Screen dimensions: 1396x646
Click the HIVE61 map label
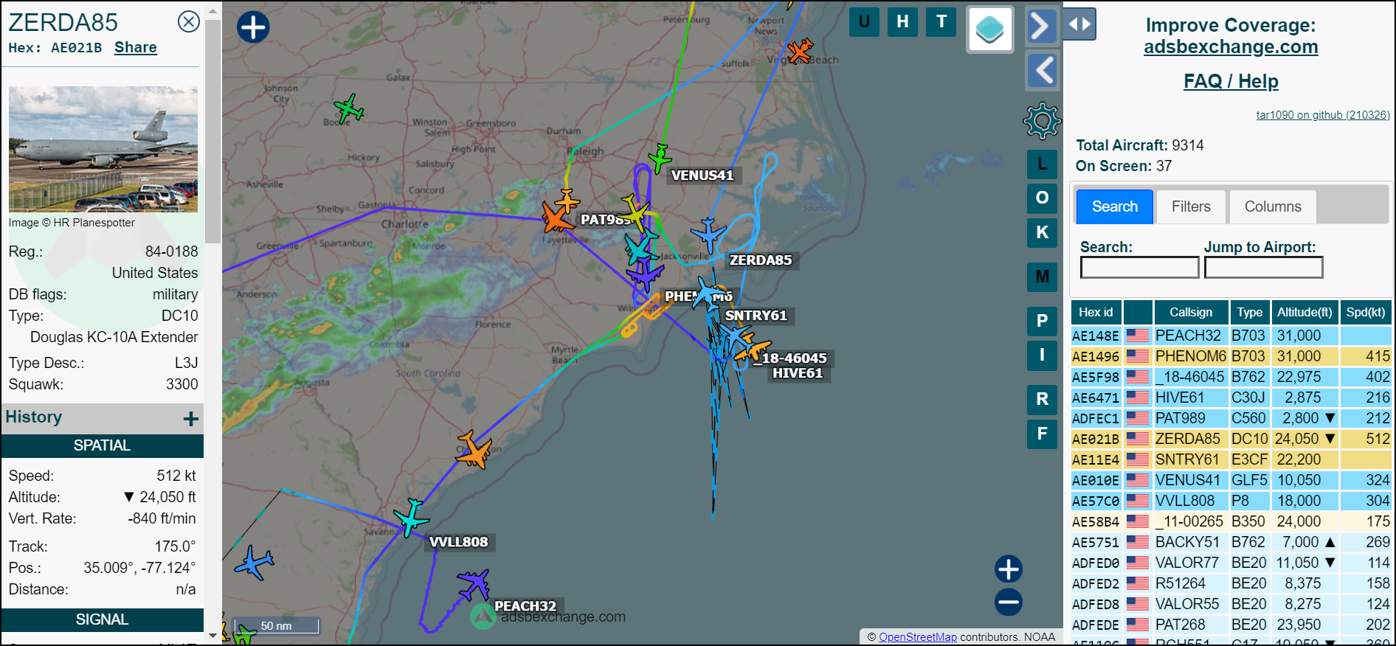click(x=797, y=373)
